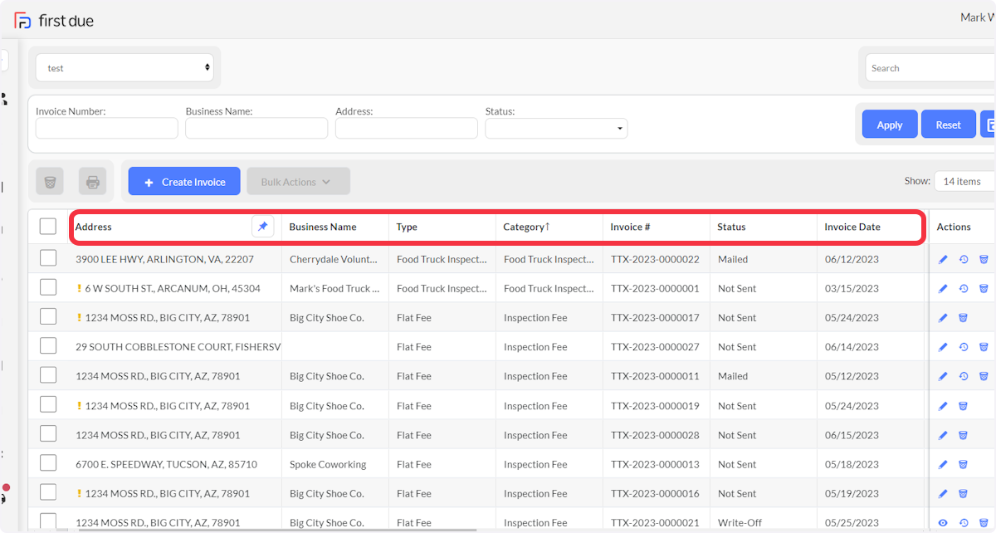Click the 'Mailed' status for TTX-2023-0000022

733,259
